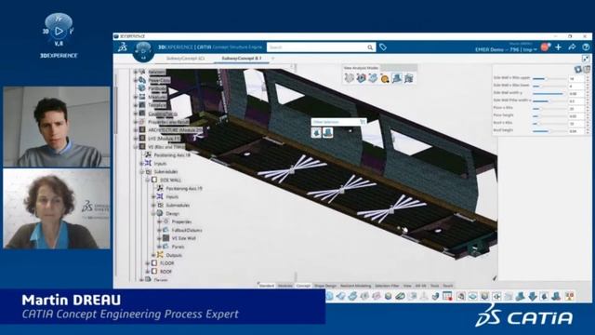
Task: Open the help question mark icon
Action: click(x=586, y=47)
